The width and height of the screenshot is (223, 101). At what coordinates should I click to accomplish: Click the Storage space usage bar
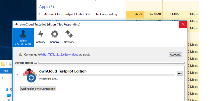(111, 62)
